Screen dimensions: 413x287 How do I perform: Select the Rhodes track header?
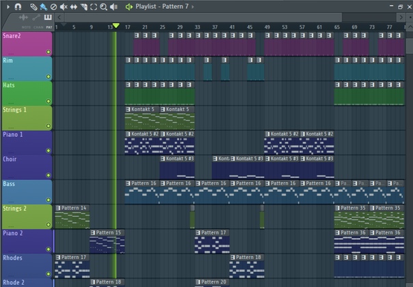click(27, 266)
